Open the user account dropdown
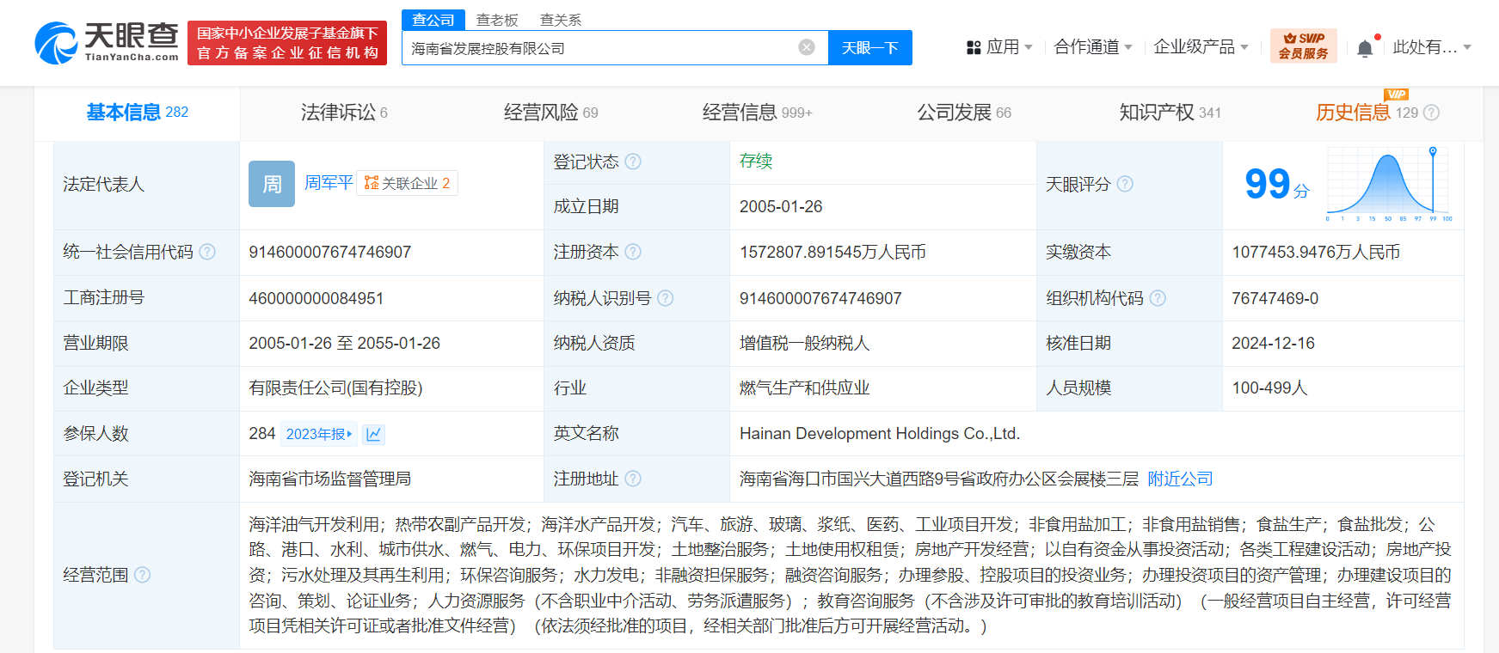 [1431, 47]
